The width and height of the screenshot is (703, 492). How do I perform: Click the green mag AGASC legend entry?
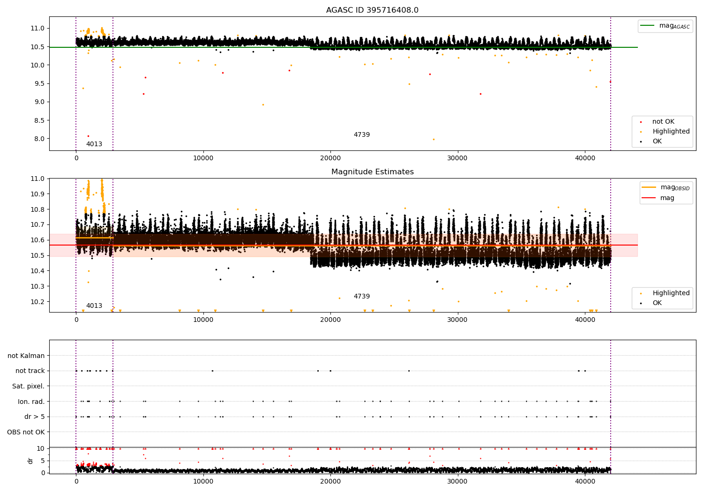tap(665, 26)
